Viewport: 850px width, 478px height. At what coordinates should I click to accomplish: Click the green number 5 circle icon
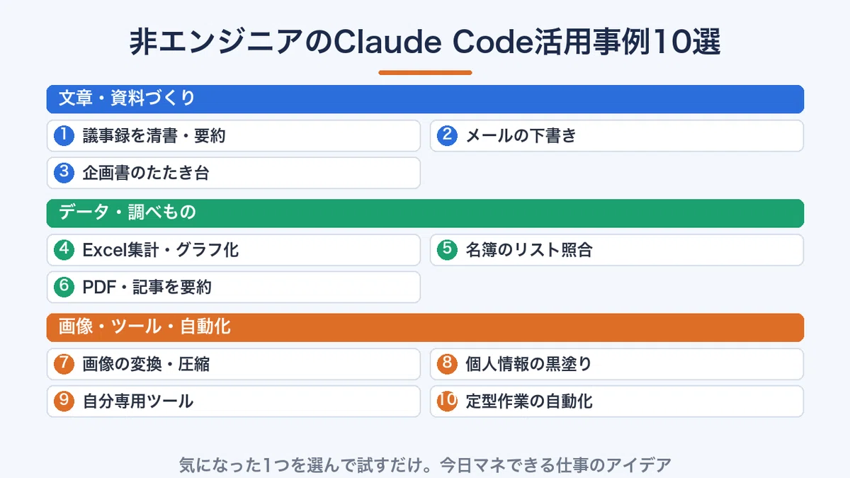(447, 249)
